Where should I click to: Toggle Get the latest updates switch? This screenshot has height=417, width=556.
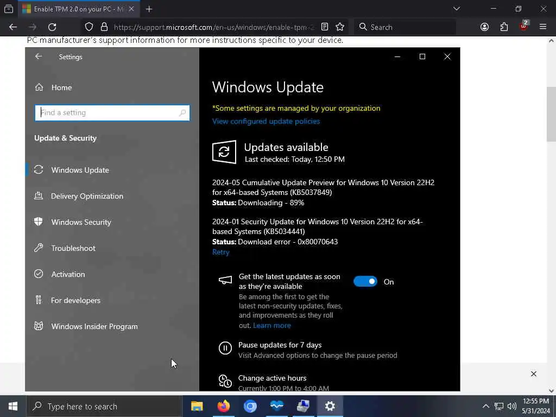(x=365, y=282)
